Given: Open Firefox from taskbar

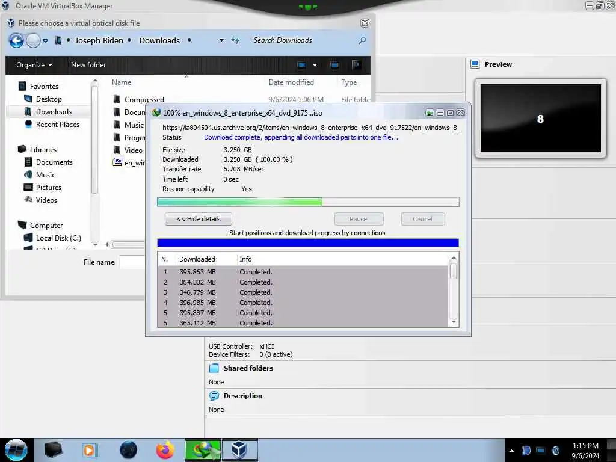Looking at the screenshot, I should [x=165, y=450].
